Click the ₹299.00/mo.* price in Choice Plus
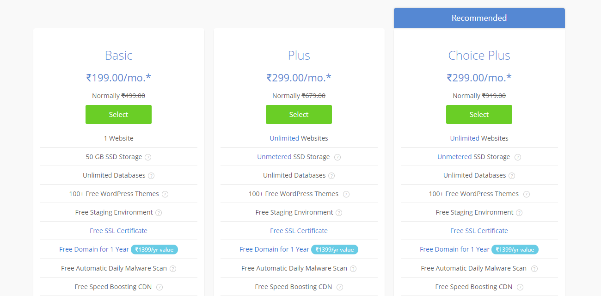 coord(479,78)
